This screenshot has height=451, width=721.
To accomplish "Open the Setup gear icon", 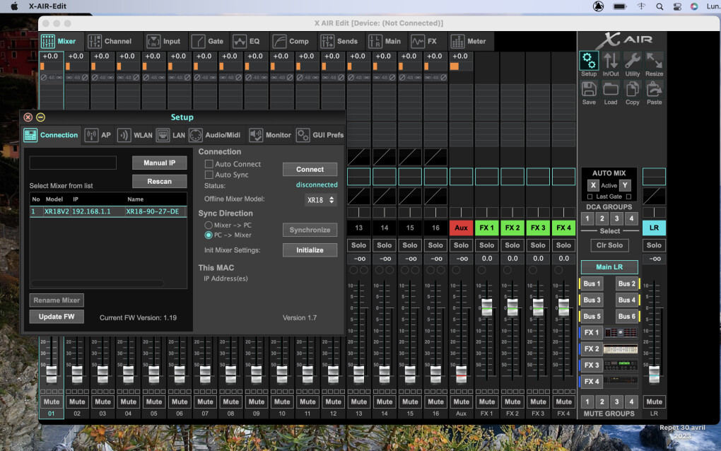I will 589,61.
